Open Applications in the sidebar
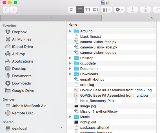160x133 pixels. pos(23,61)
